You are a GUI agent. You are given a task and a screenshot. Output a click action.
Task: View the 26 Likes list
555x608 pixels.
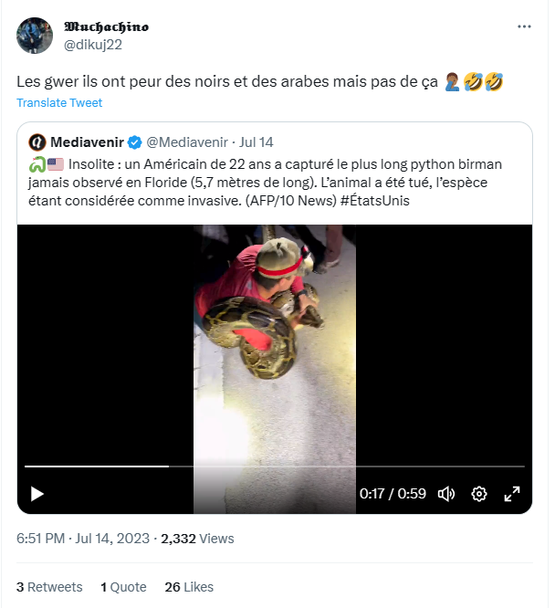pyautogui.click(x=189, y=587)
